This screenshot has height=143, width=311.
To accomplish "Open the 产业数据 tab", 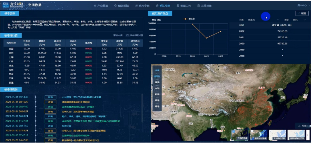I will point(101,5).
